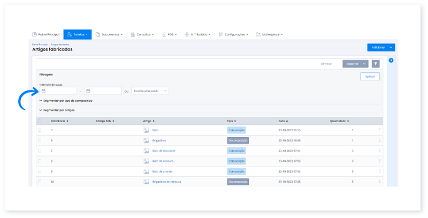
Task: Select the checkbox for reference 8 row
Action: [x=39, y=161]
